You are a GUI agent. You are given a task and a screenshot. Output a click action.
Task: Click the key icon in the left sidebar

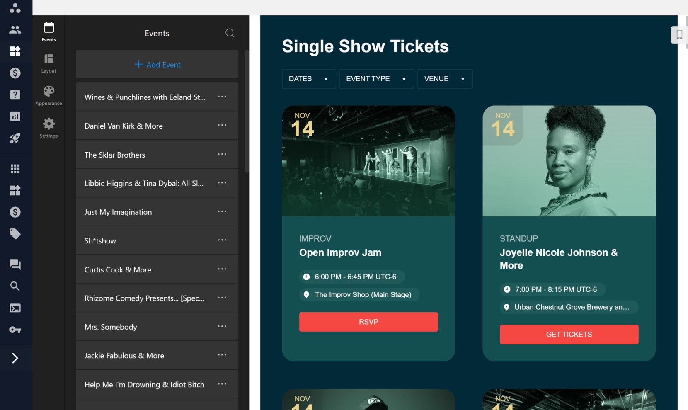point(15,330)
